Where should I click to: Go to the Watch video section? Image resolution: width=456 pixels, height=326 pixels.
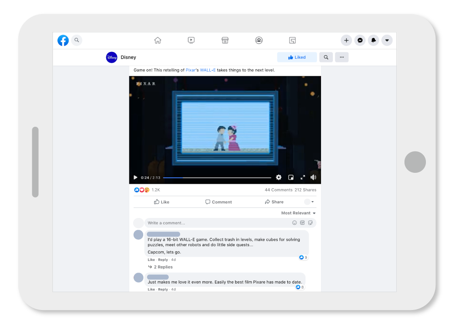pyautogui.click(x=191, y=40)
